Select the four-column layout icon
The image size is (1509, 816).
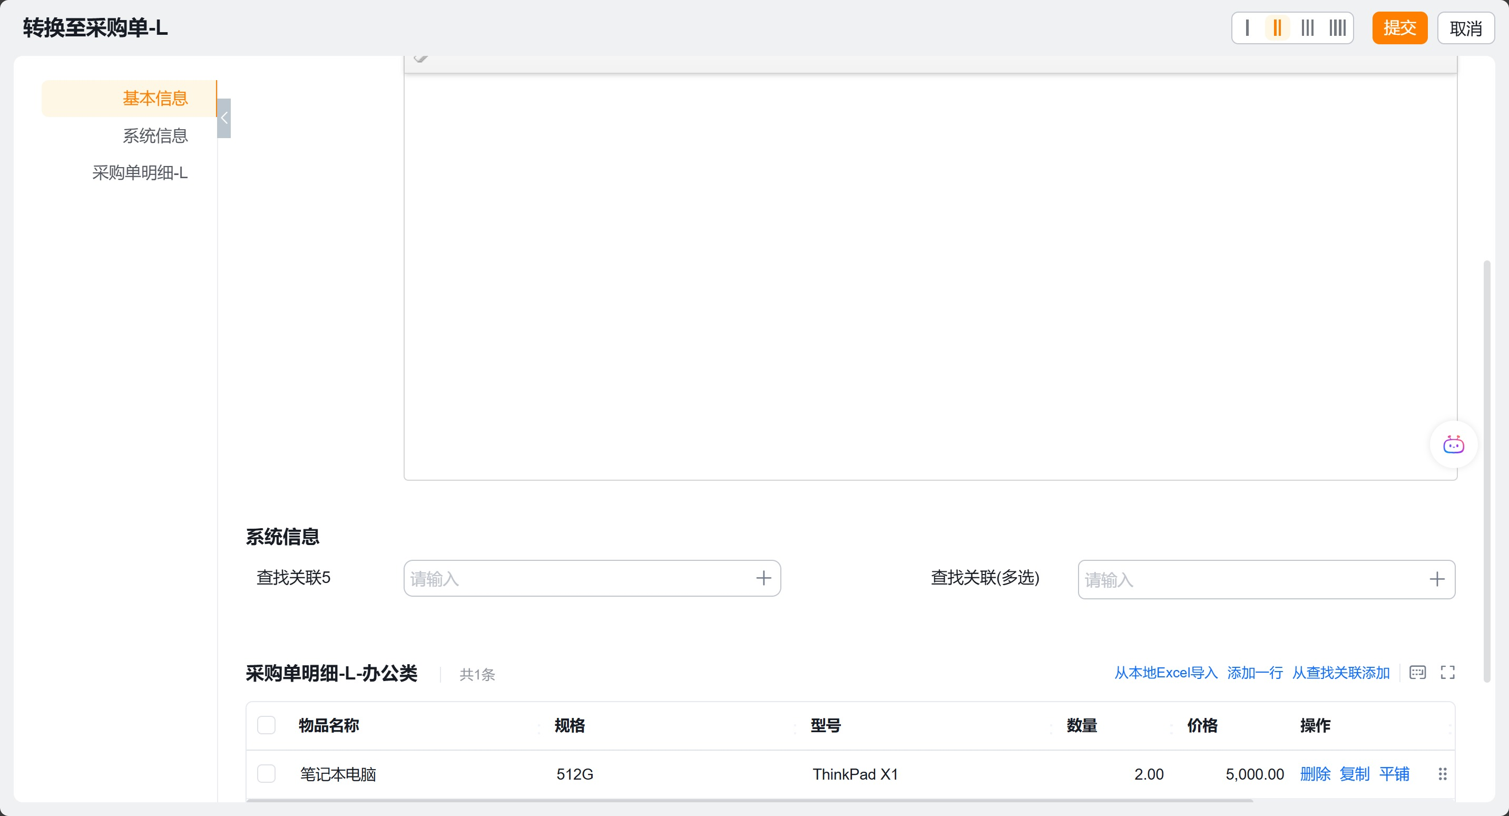(x=1337, y=27)
